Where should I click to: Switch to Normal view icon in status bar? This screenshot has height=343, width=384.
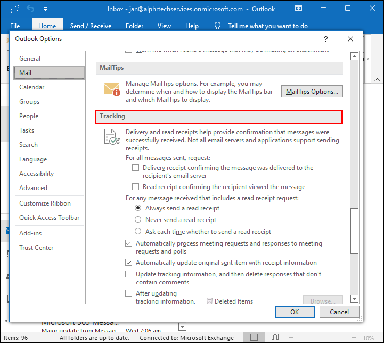point(254,338)
